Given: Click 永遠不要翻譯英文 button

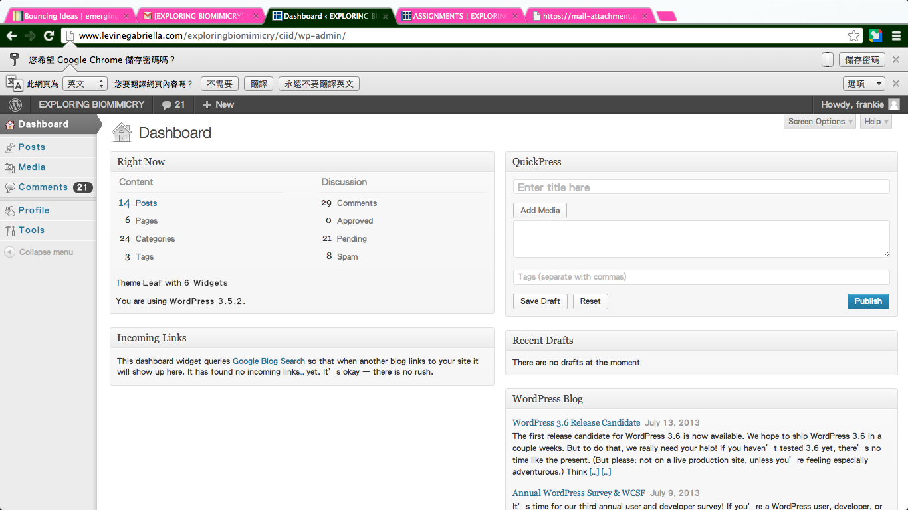Looking at the screenshot, I should coord(319,84).
